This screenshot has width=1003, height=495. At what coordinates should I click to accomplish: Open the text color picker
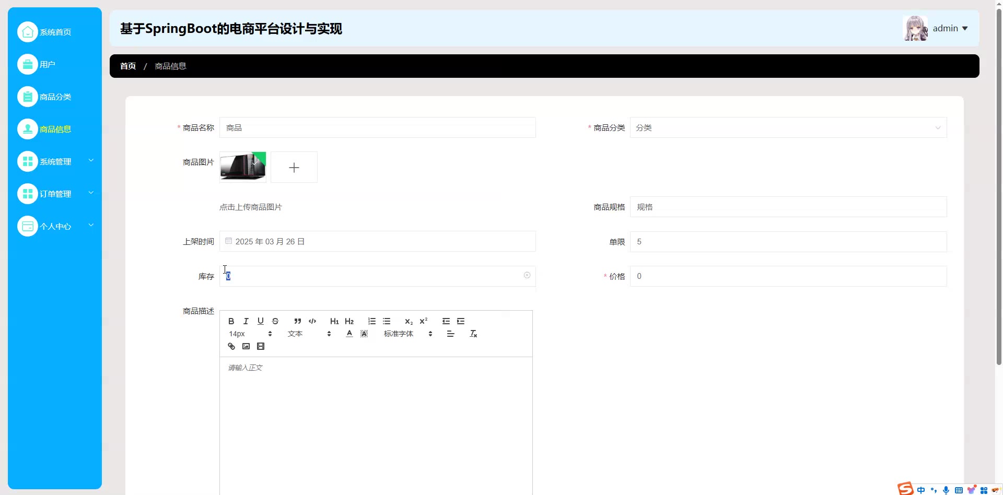coord(349,334)
